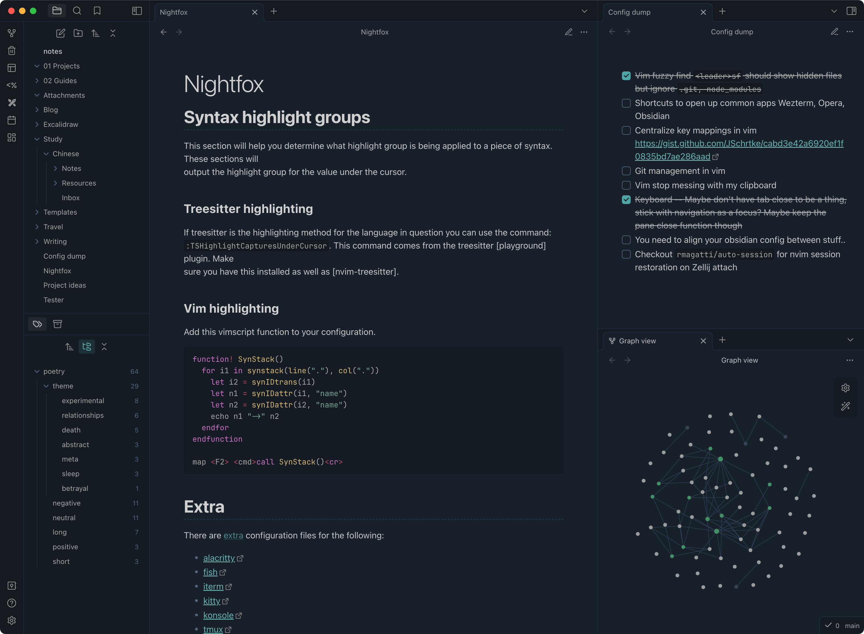Open the alacritty link

[218, 558]
